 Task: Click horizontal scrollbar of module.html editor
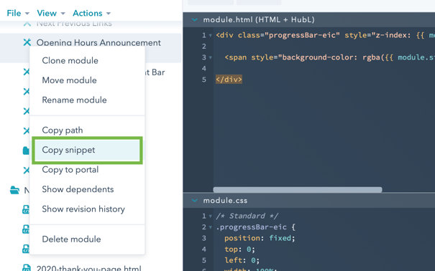[298, 190]
